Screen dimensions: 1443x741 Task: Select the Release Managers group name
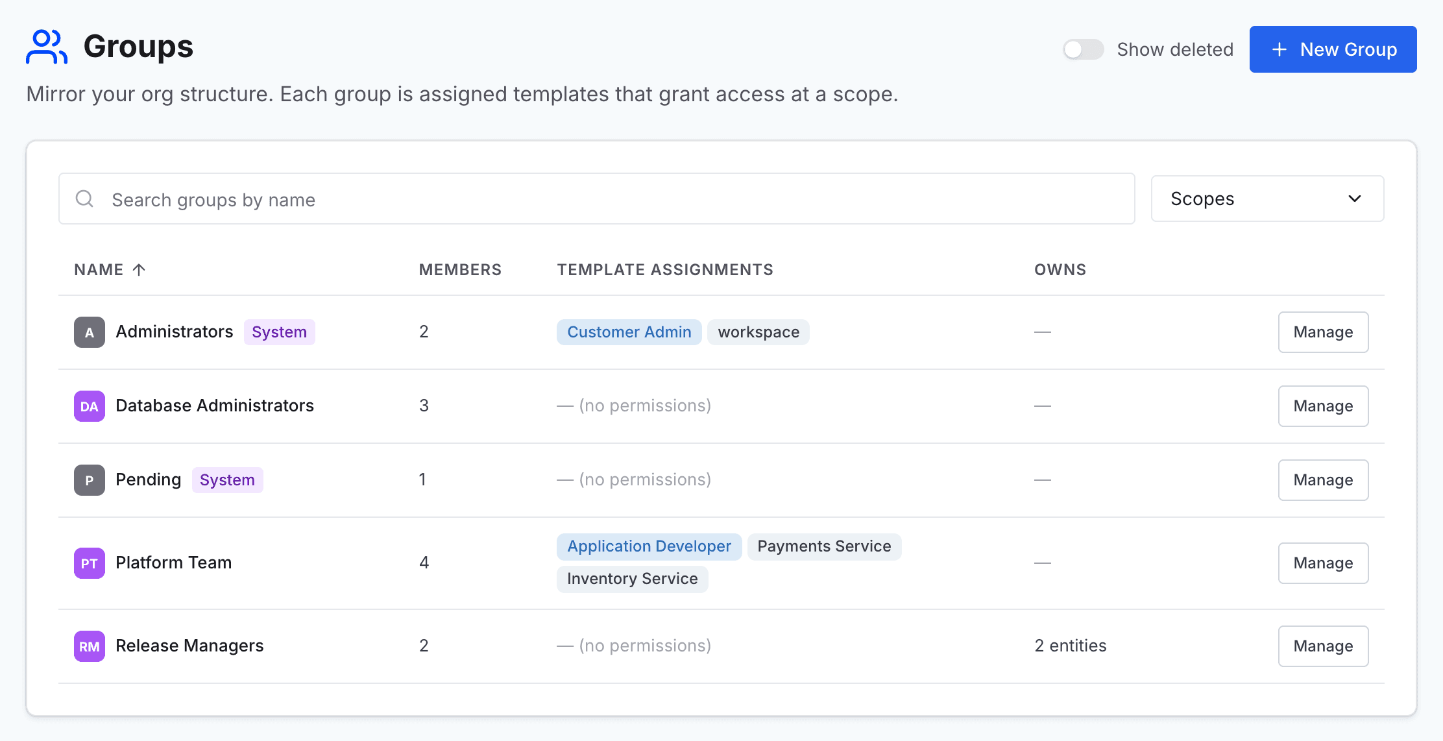click(x=189, y=646)
